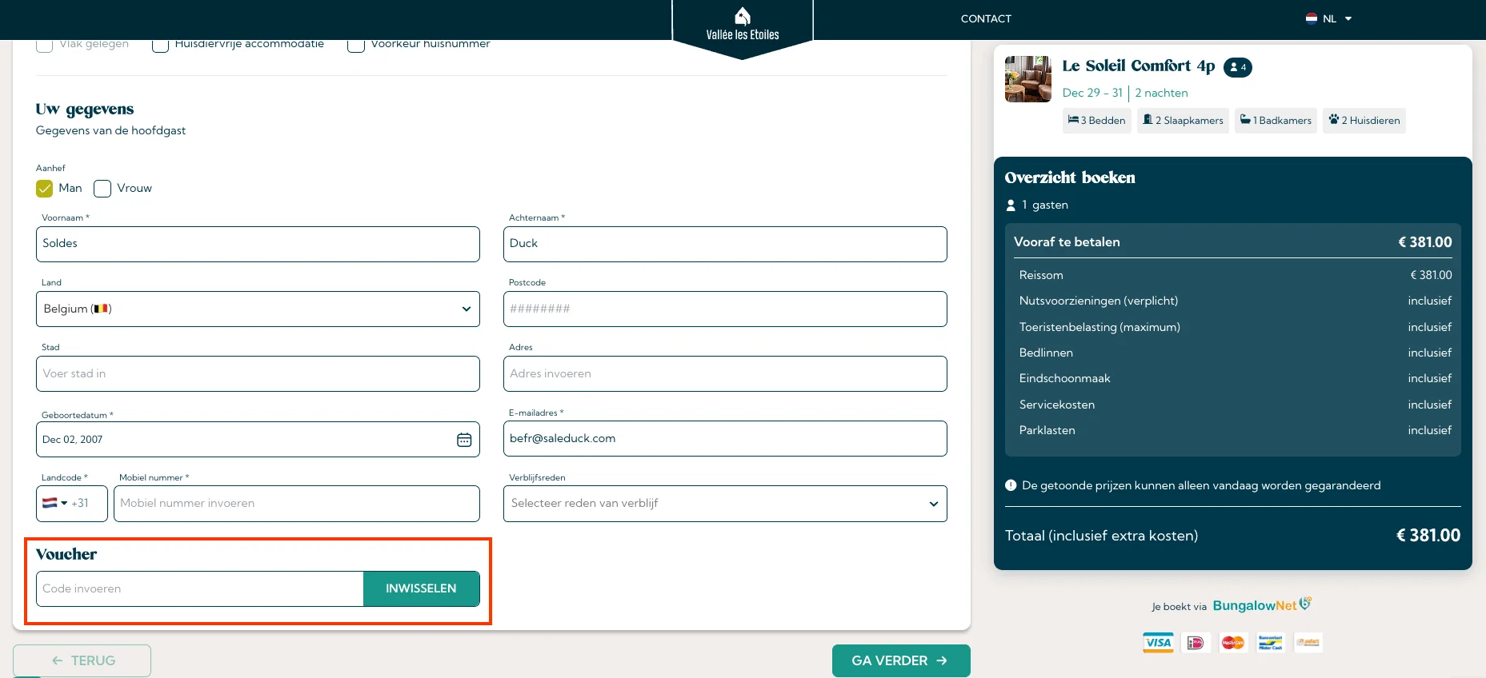The width and height of the screenshot is (1486, 678).
Task: Click the Vallée les Etoiles logo
Action: coord(742,25)
